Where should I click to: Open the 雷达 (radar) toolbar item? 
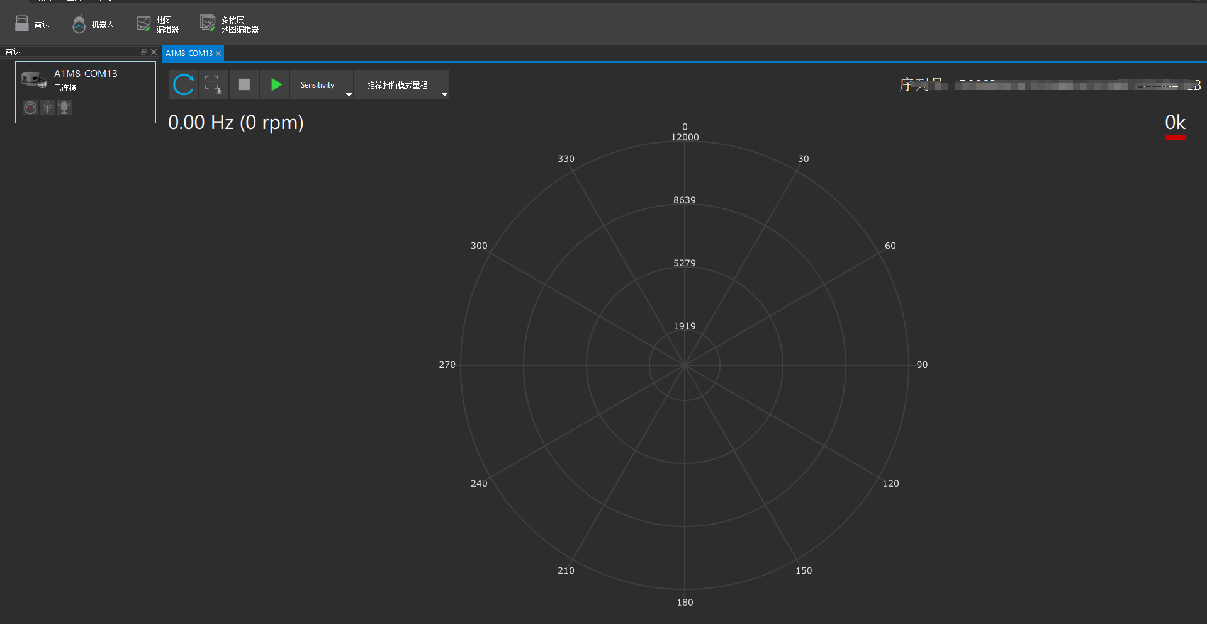[32, 25]
